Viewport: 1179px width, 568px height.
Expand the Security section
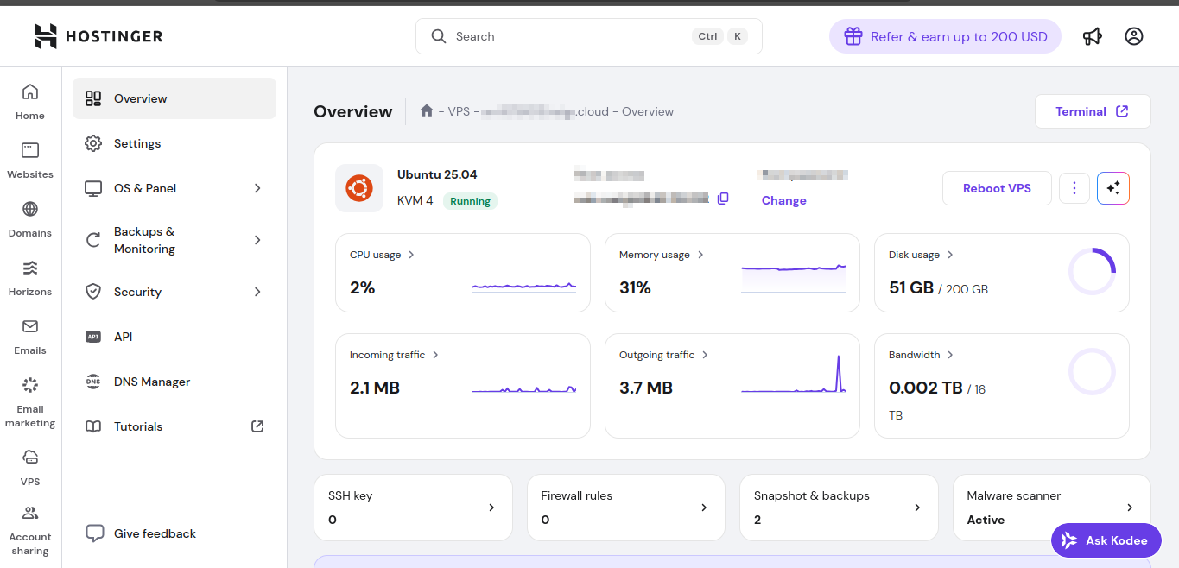(x=174, y=292)
